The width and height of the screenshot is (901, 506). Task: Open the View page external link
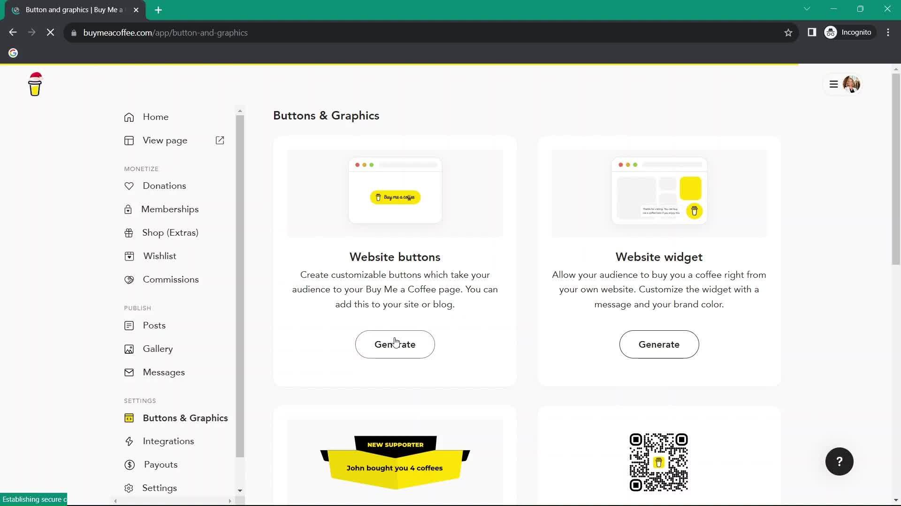(x=221, y=140)
